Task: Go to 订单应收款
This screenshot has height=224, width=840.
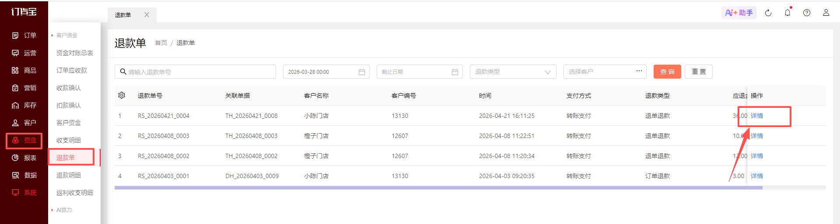Action: click(72, 70)
